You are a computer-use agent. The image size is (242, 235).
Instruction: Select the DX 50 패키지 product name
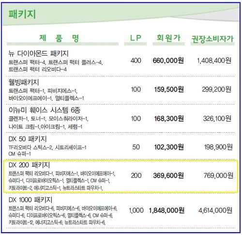28,139
